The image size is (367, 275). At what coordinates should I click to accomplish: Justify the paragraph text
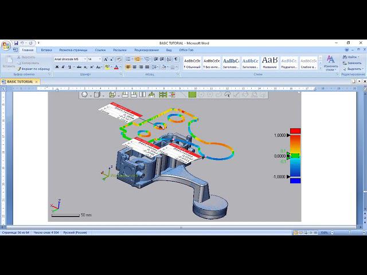[147, 67]
